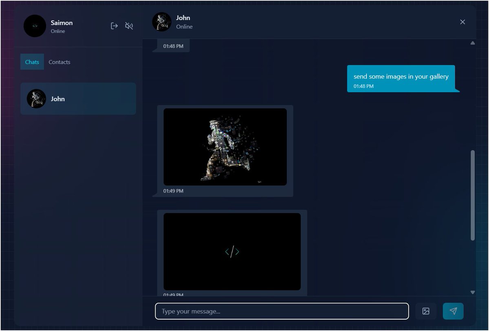Click the chat scrollbar thumb
Screen dimensions: 489x331
point(473,195)
